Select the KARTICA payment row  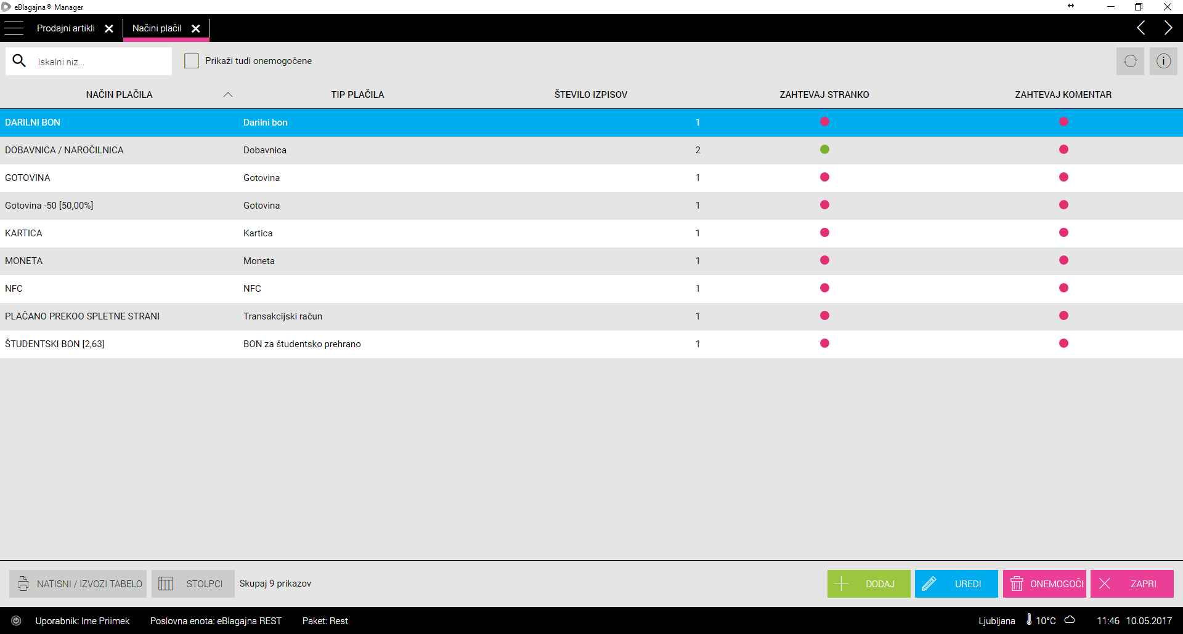246,233
